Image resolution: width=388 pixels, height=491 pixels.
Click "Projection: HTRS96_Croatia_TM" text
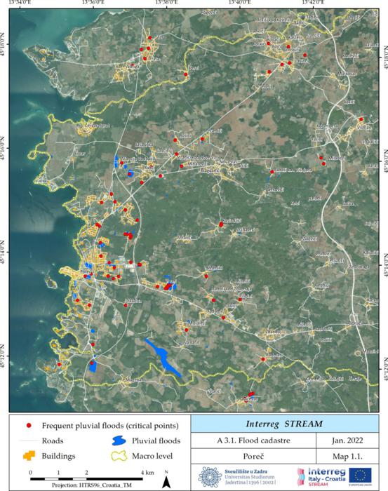[x=92, y=485]
